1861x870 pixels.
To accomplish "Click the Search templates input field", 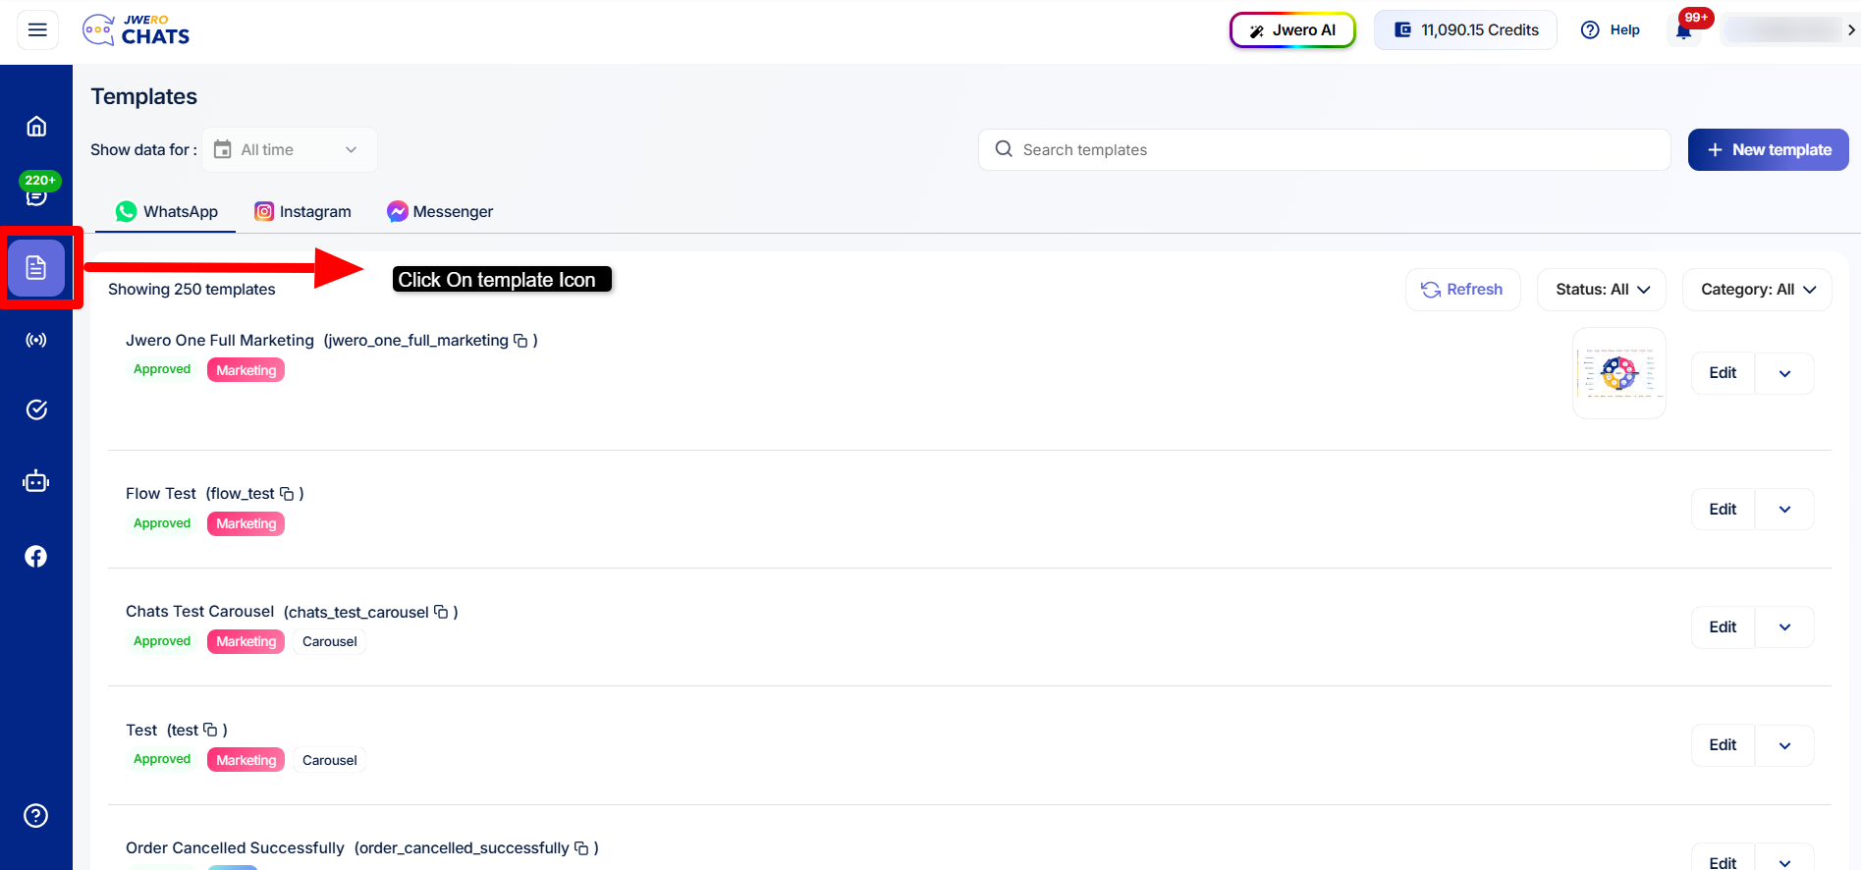I will pyautogui.click(x=1326, y=150).
